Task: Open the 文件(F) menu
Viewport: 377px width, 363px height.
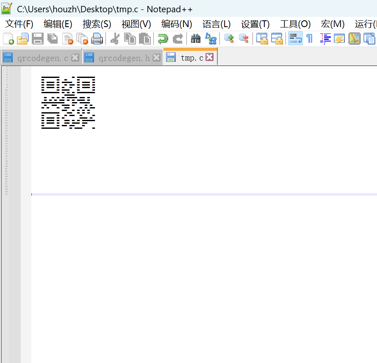Action: coord(19,24)
